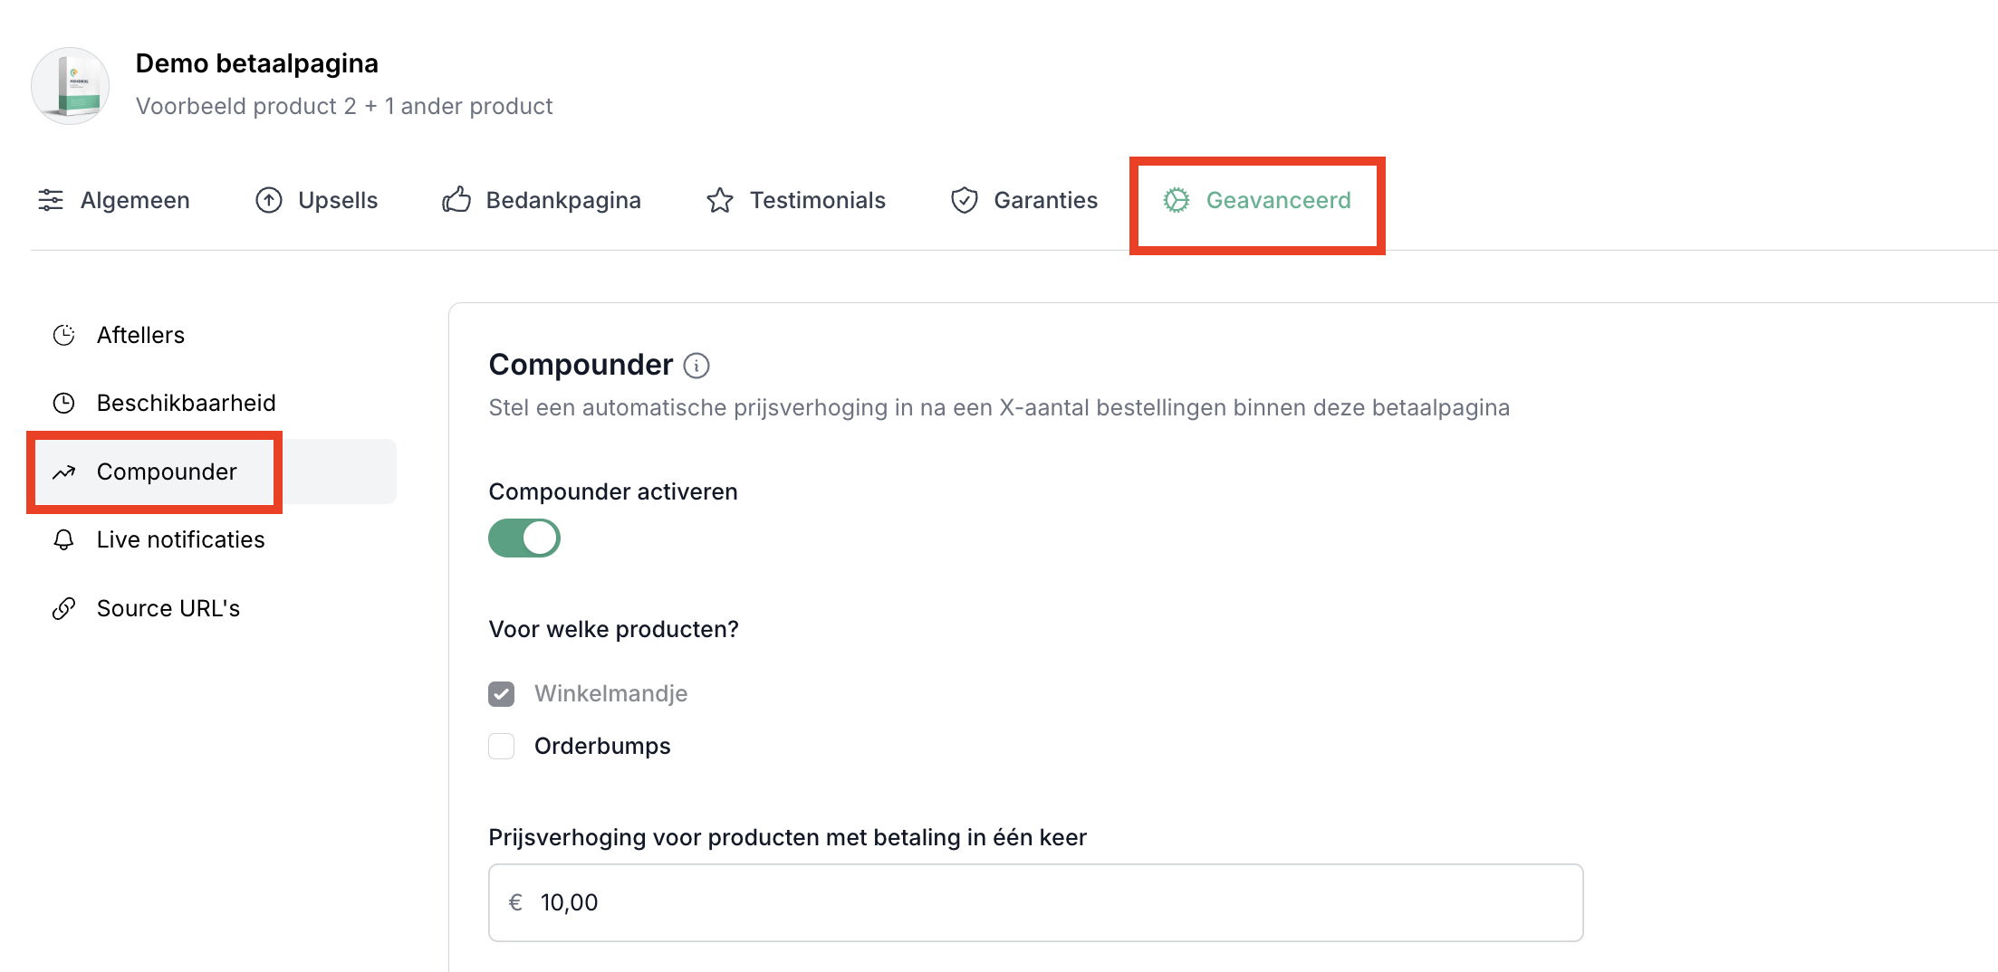
Task: Click the Upsells arrow-up icon
Action: [269, 200]
